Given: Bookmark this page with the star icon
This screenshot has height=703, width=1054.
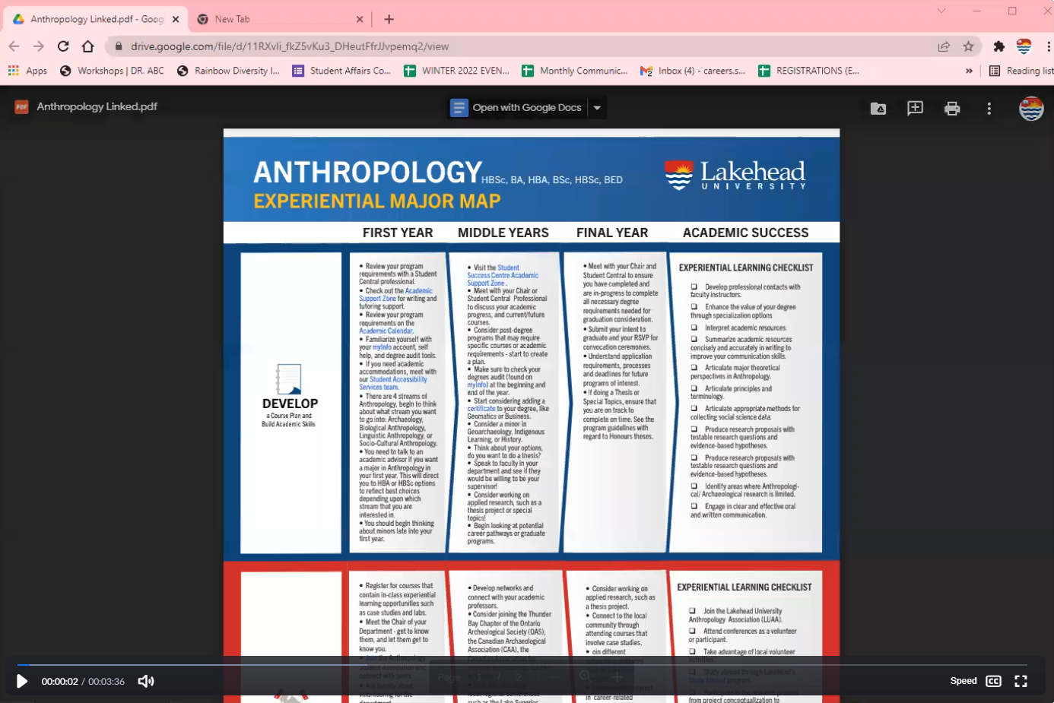Looking at the screenshot, I should [x=968, y=46].
